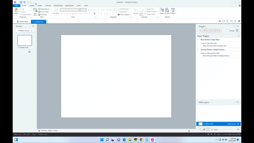The image size is (254, 143).
Task: Toggle the Dim checkbox in Slide Layers
Action: point(212,130)
